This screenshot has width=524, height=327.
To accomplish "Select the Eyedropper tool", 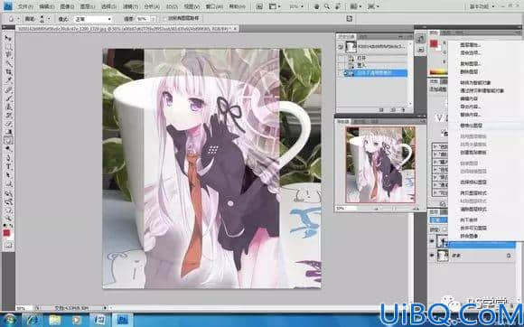I will click(8, 79).
